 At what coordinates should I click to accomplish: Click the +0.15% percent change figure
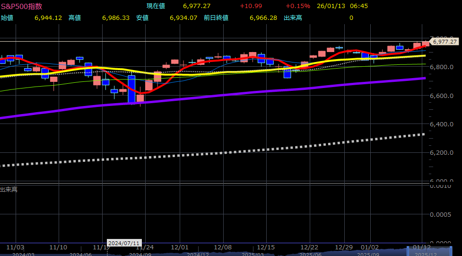[x=297, y=6]
